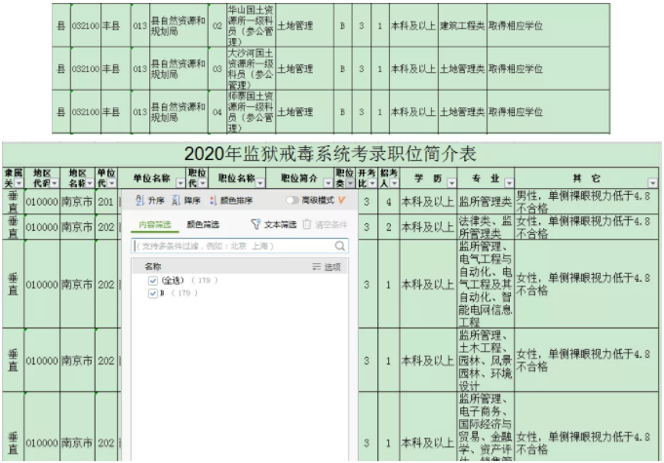The height and width of the screenshot is (463, 664).
Task: Click the 建筑工程类 major cell
Action: pos(462,25)
